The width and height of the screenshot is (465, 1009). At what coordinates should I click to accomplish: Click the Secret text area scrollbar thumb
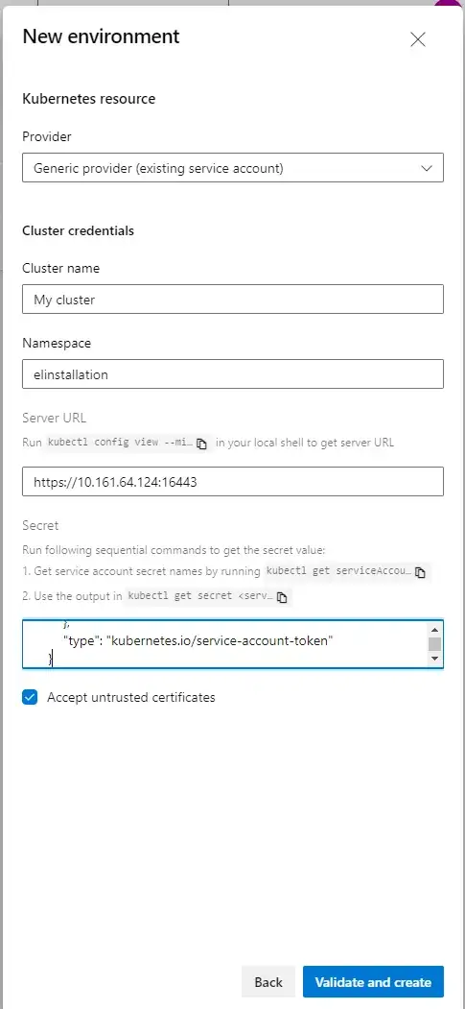[435, 644]
